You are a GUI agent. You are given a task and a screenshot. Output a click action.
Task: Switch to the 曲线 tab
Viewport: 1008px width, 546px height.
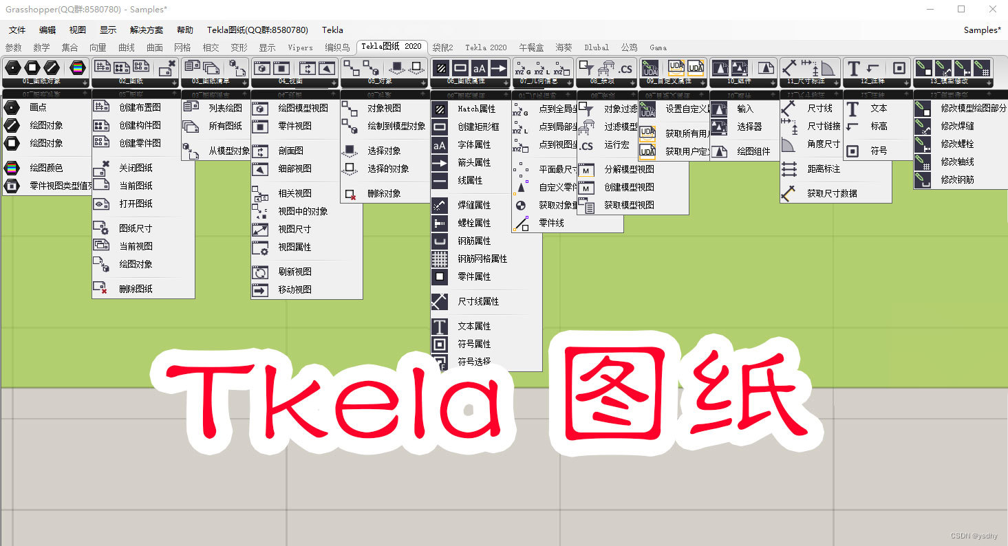click(127, 47)
